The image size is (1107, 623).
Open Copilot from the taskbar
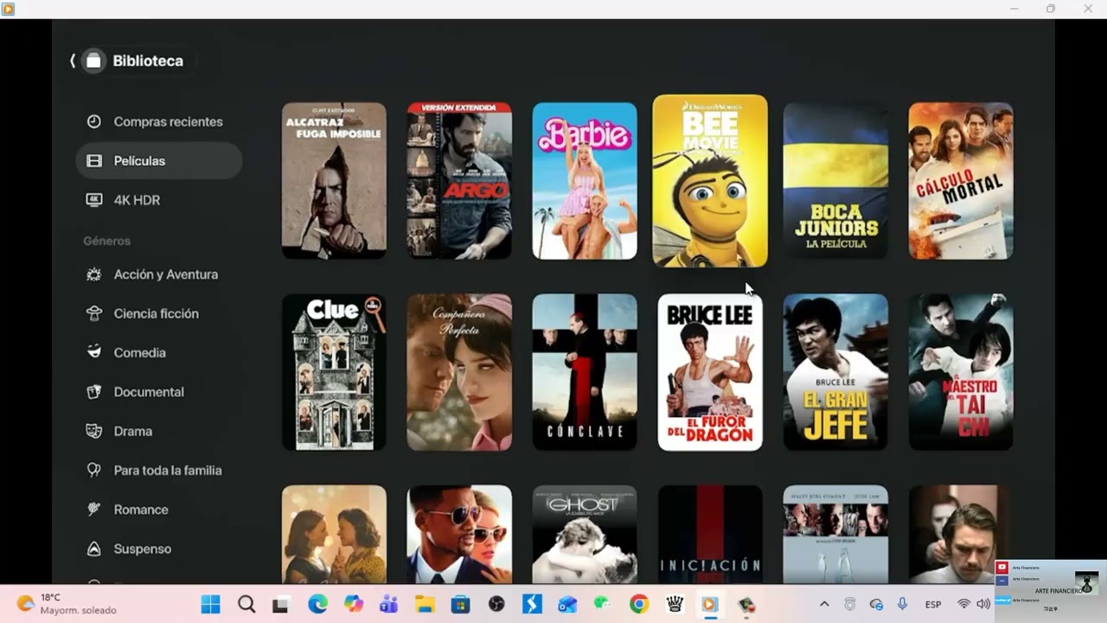(353, 604)
